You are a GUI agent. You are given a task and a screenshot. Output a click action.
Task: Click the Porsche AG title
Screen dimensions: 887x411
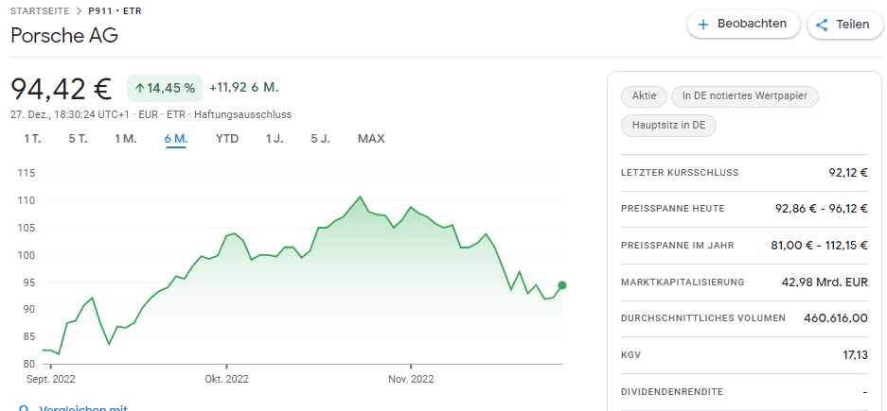click(64, 36)
